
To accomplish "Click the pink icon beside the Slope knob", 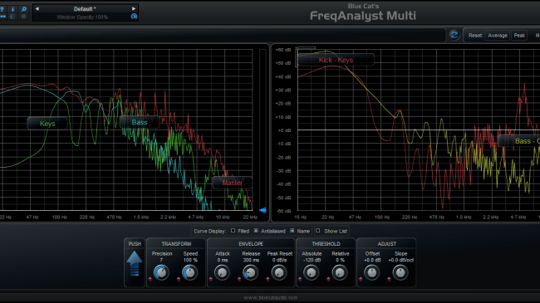I will [x=389, y=279].
